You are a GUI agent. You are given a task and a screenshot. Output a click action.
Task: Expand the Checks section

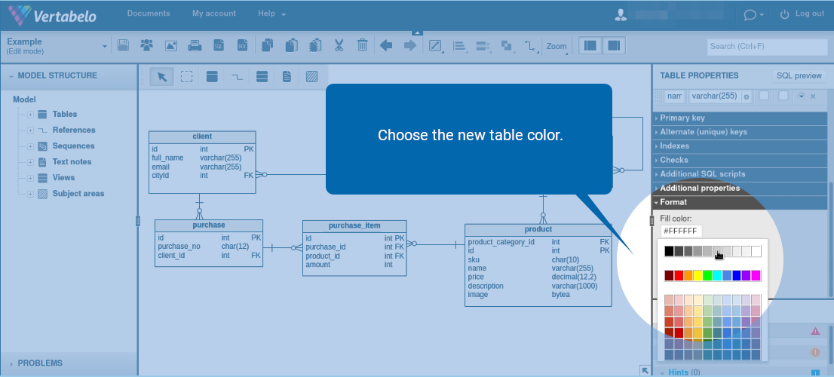740,160
